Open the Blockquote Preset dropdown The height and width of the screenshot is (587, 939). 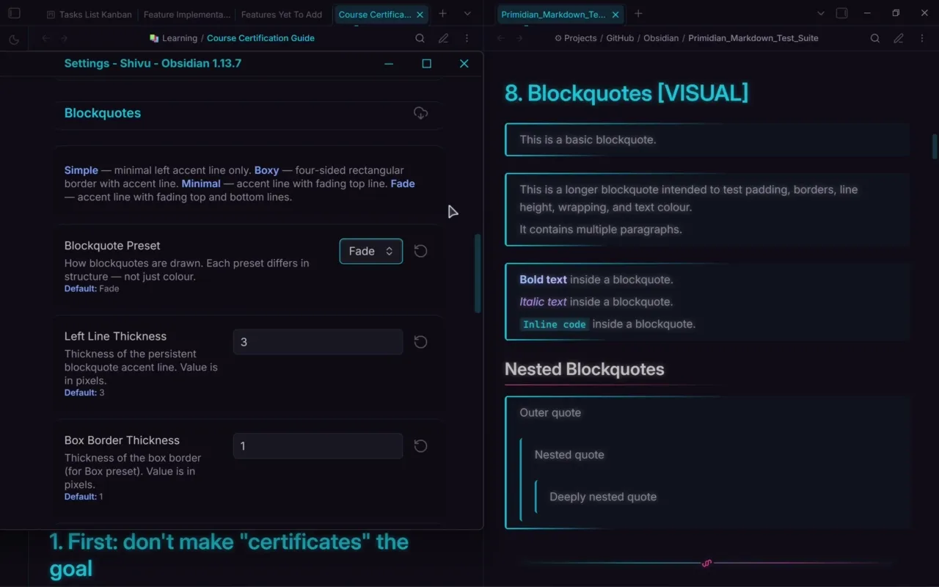[x=371, y=251]
